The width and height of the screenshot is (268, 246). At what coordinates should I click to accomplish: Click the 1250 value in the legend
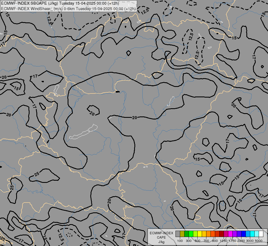pyautogui.click(x=224, y=241)
